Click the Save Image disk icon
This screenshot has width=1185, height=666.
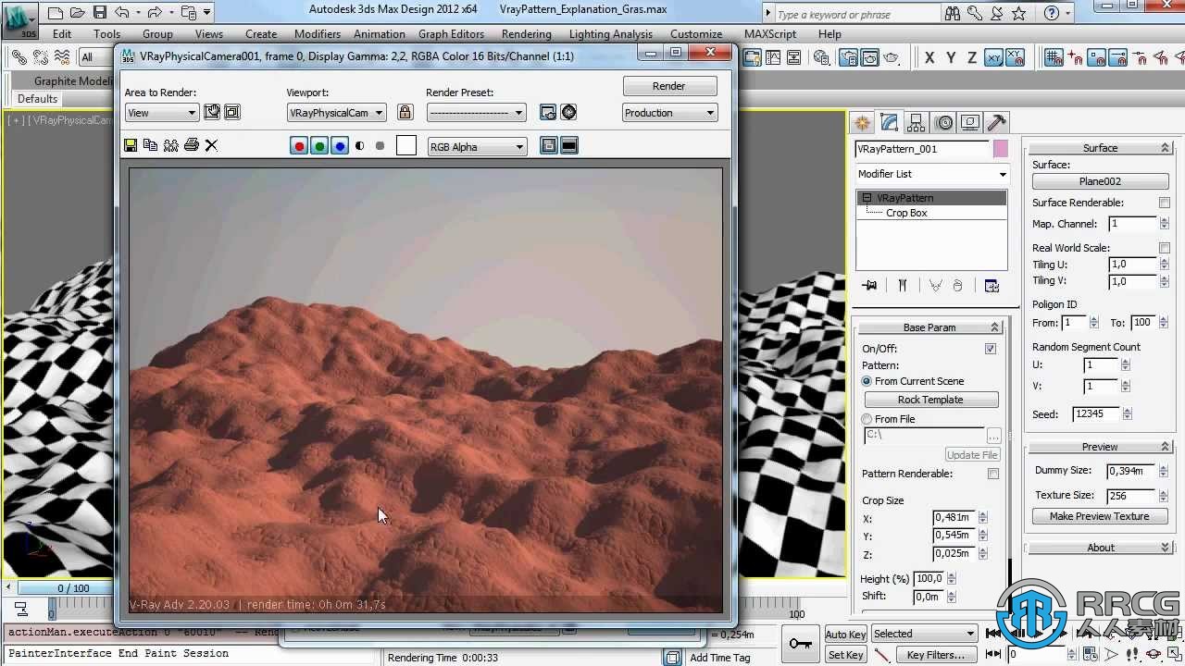131,145
